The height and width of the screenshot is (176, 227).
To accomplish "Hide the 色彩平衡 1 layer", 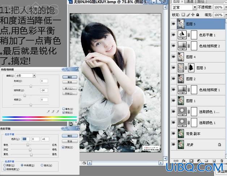I will (x=173, y=35).
